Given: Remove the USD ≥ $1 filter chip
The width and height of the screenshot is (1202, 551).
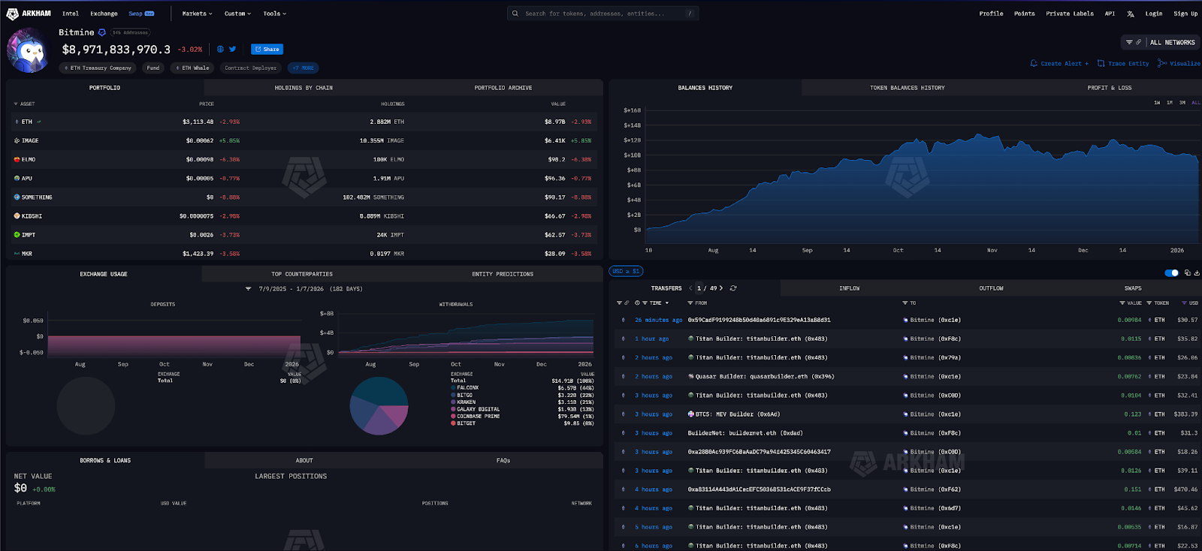Looking at the screenshot, I should pos(626,272).
